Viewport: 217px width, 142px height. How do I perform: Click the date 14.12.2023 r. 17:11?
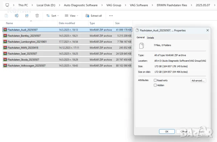pos(69,48)
